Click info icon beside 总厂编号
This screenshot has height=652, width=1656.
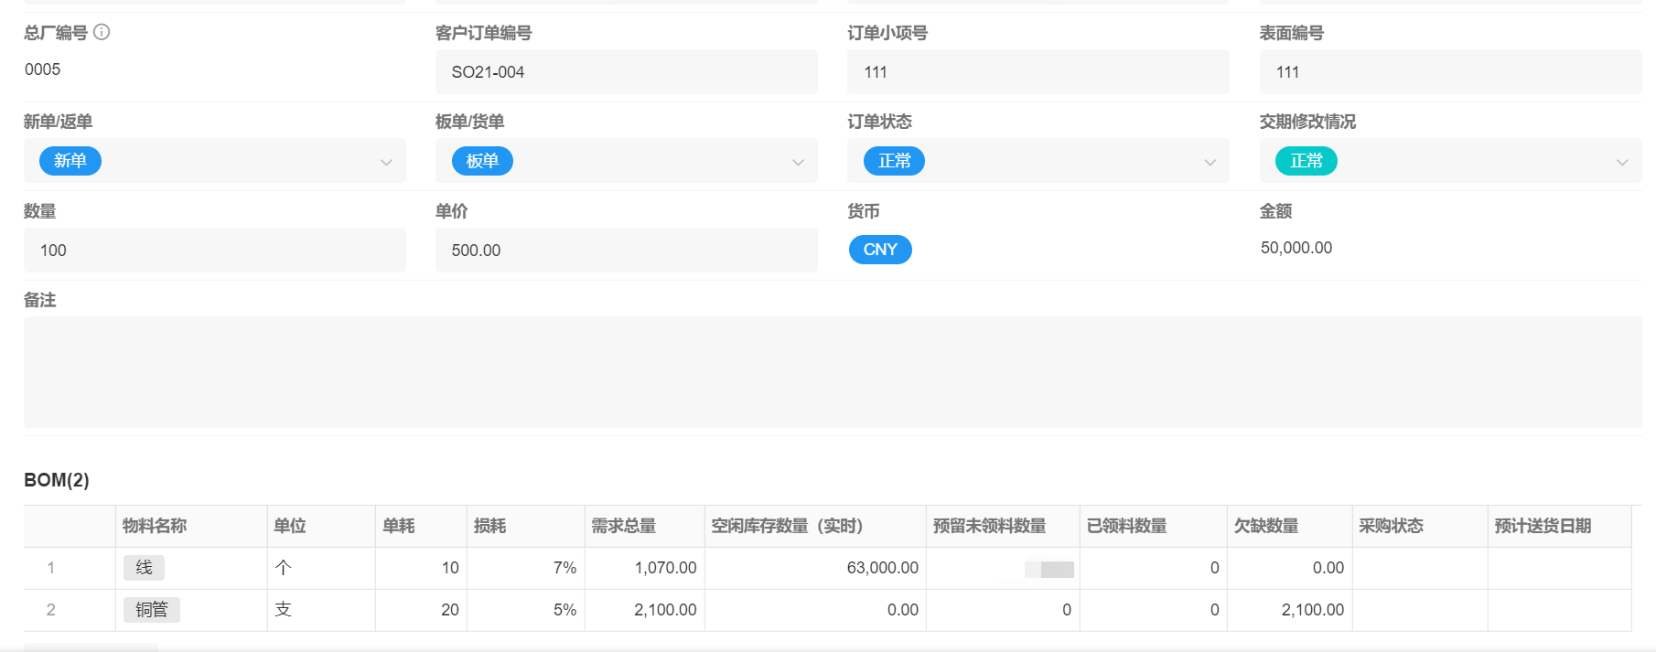coord(102,32)
